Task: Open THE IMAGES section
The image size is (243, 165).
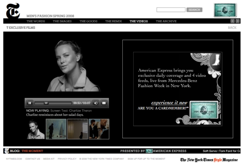Action: coord(62,21)
